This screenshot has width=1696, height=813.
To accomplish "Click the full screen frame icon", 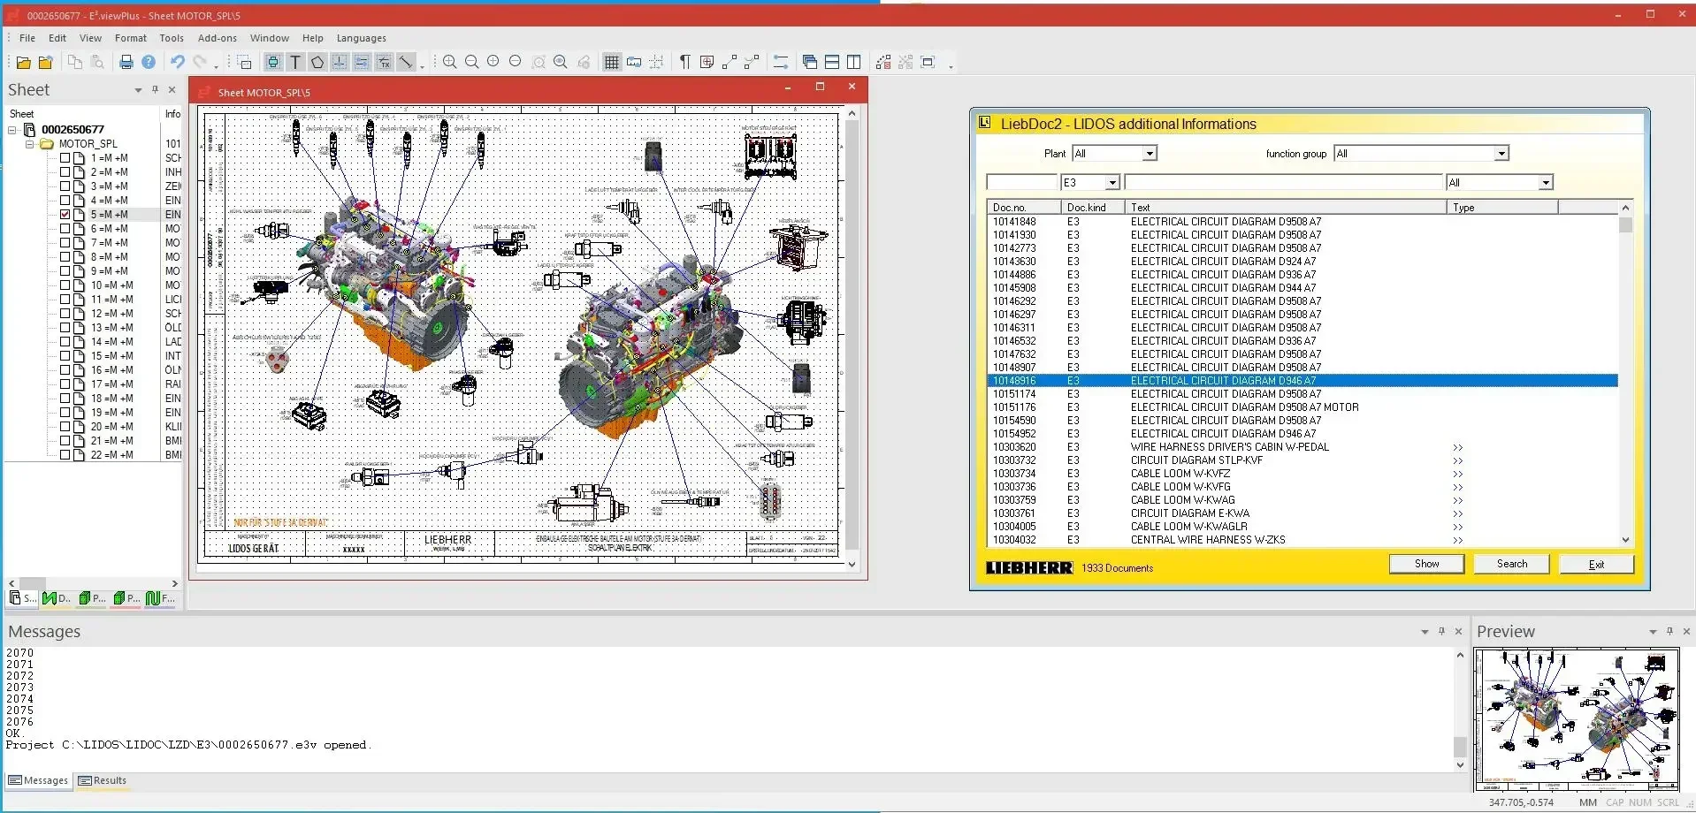I will 928,62.
